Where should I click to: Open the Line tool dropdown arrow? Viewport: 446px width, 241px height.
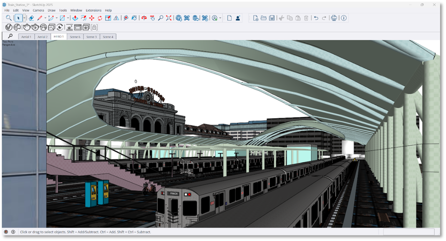45,18
